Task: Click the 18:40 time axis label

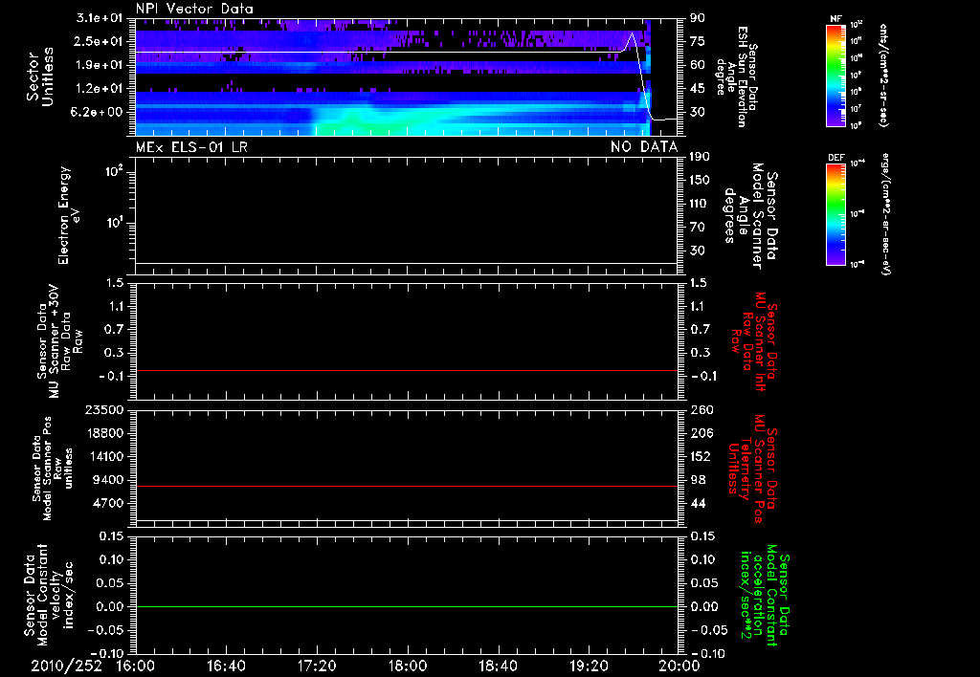Action: coord(498,666)
